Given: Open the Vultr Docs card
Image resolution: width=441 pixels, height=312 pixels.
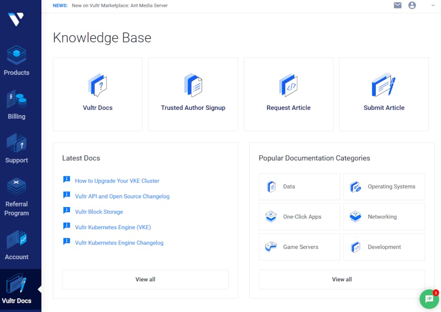Looking at the screenshot, I should (x=97, y=94).
